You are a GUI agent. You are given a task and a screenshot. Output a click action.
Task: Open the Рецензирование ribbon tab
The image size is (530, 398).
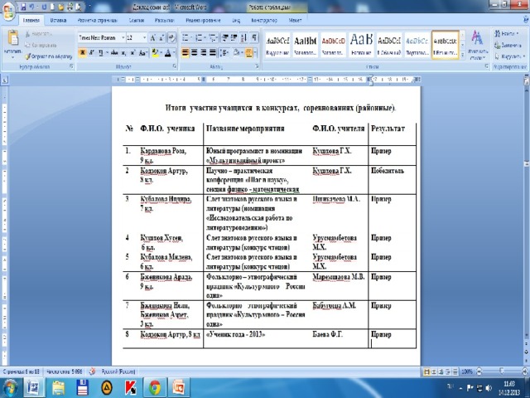pos(203,20)
